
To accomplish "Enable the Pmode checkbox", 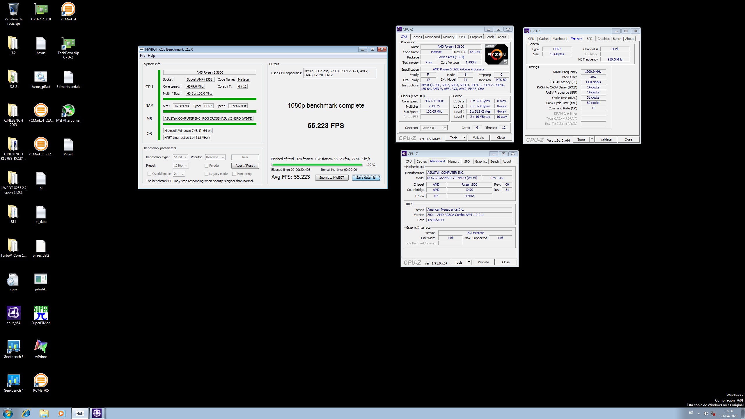I will click(206, 166).
